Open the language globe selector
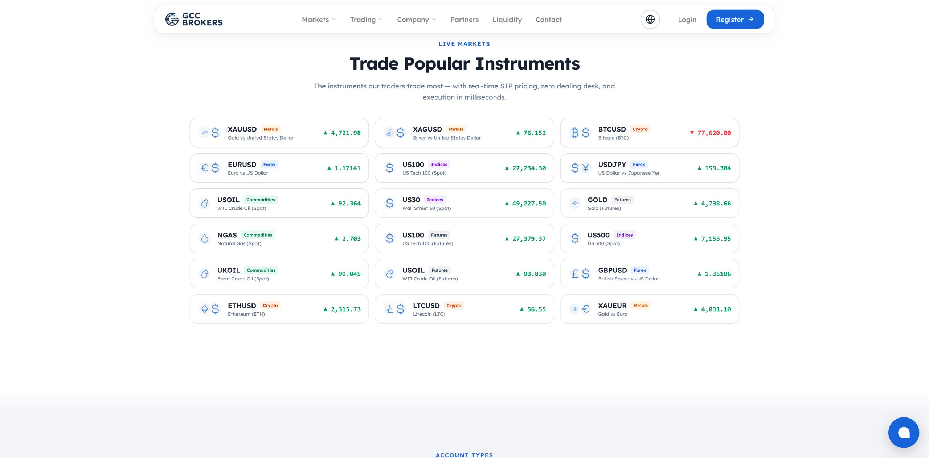 [x=650, y=20]
